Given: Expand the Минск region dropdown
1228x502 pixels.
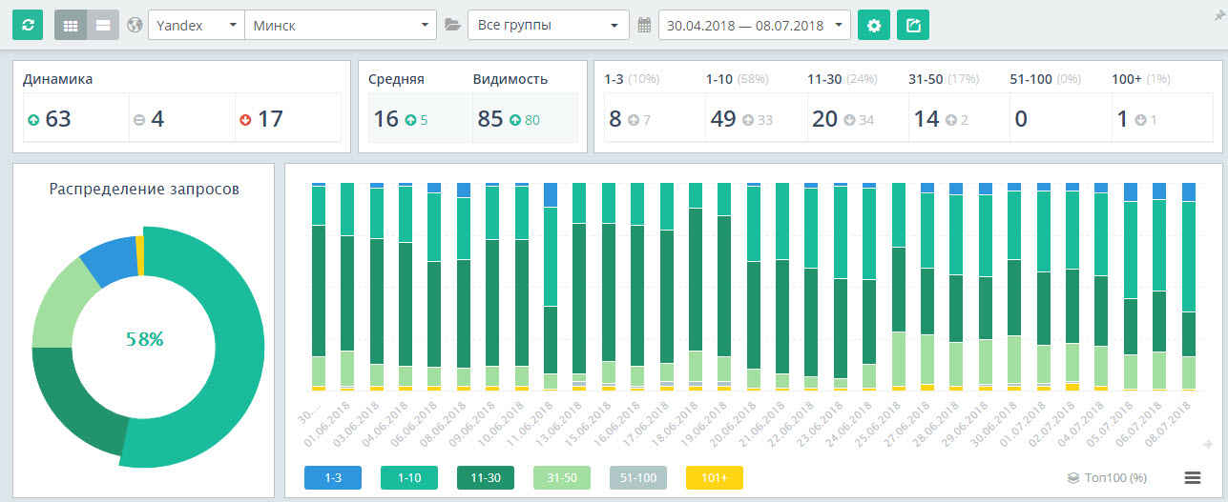Looking at the screenshot, I should pos(340,25).
